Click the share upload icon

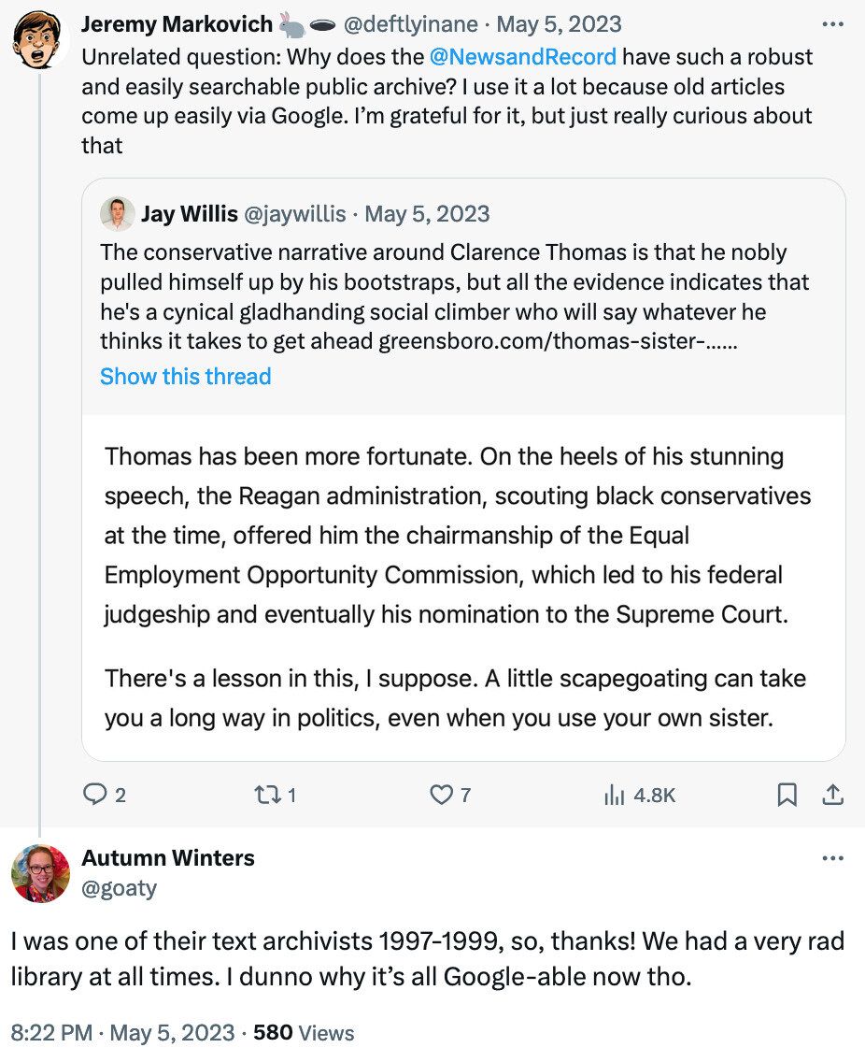(x=831, y=795)
